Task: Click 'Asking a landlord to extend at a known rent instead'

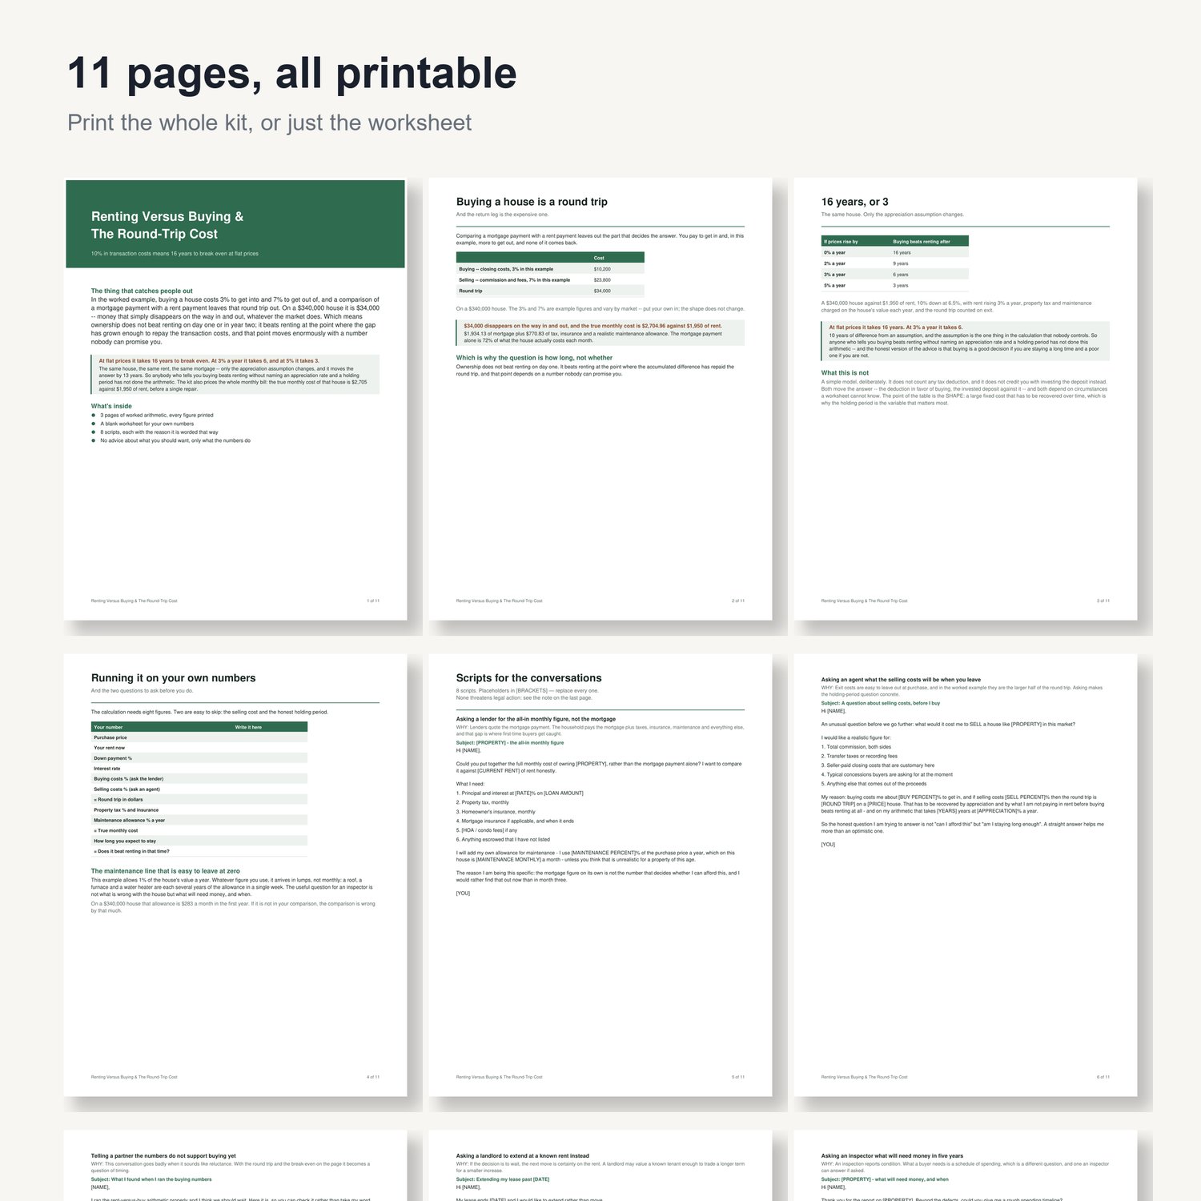Action: pos(522,1156)
